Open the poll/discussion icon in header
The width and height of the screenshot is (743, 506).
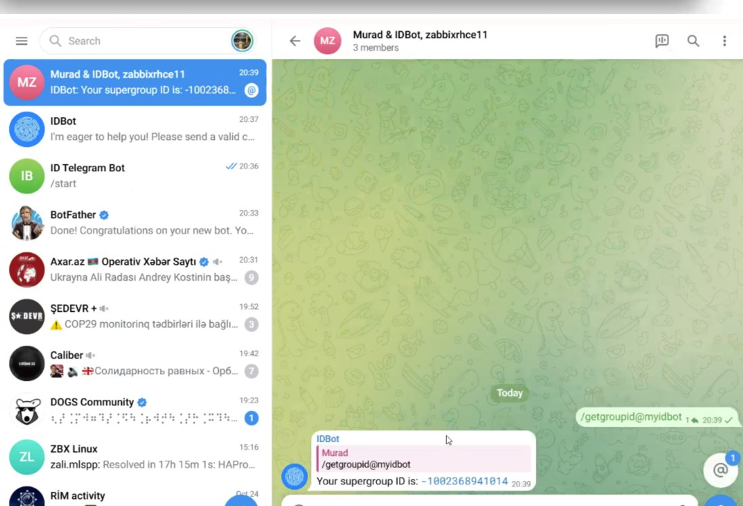[x=662, y=41]
